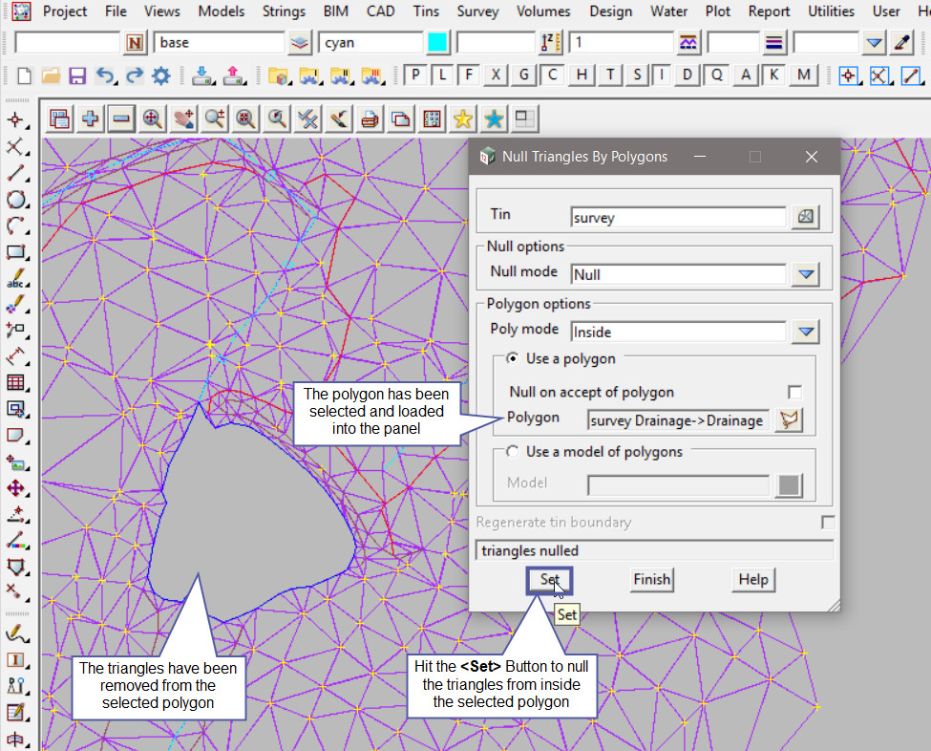Select the Use a polygon radio button
The width and height of the screenshot is (931, 751).
pos(513,358)
